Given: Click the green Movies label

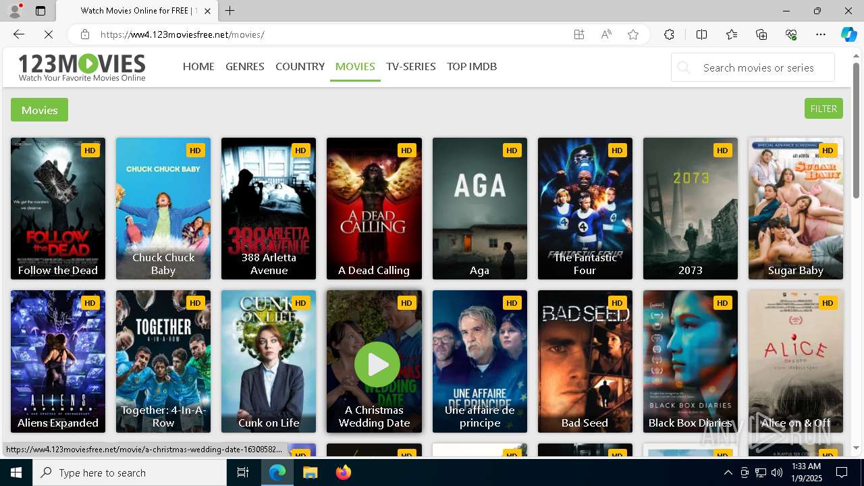Looking at the screenshot, I should [x=39, y=110].
